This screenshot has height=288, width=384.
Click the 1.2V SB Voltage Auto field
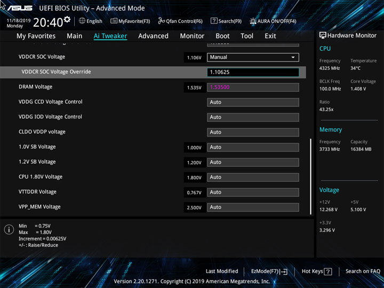click(253, 162)
